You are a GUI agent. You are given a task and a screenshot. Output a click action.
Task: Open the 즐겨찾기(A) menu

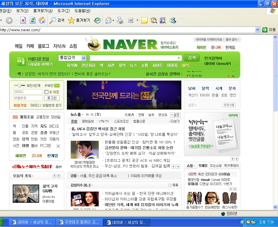coord(43,11)
